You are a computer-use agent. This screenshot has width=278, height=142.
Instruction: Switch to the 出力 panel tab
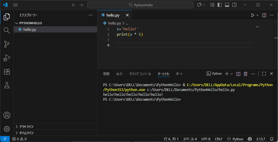click(x=119, y=74)
